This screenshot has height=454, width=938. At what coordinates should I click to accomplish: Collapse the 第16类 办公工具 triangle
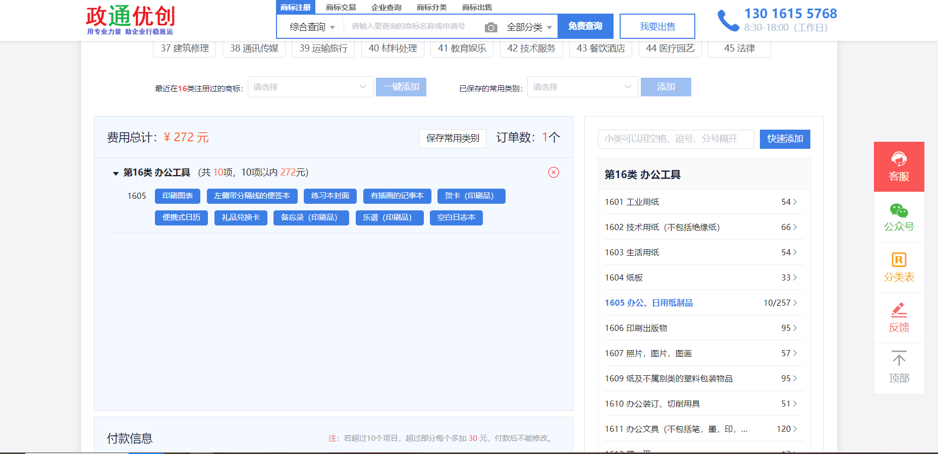(x=116, y=174)
